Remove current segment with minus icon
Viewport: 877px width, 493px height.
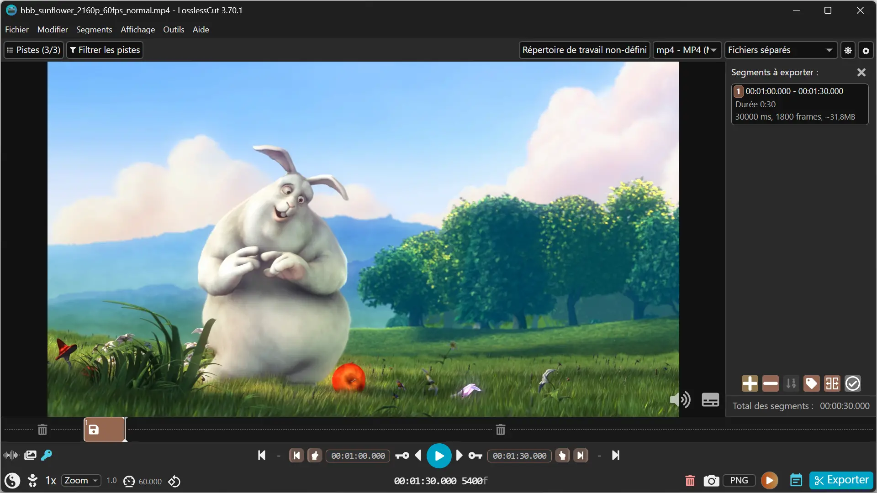click(x=770, y=383)
